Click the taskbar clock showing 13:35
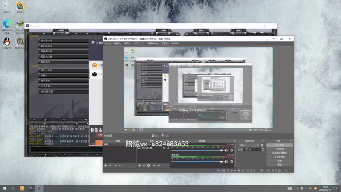The image size is (341, 192). click(325, 189)
